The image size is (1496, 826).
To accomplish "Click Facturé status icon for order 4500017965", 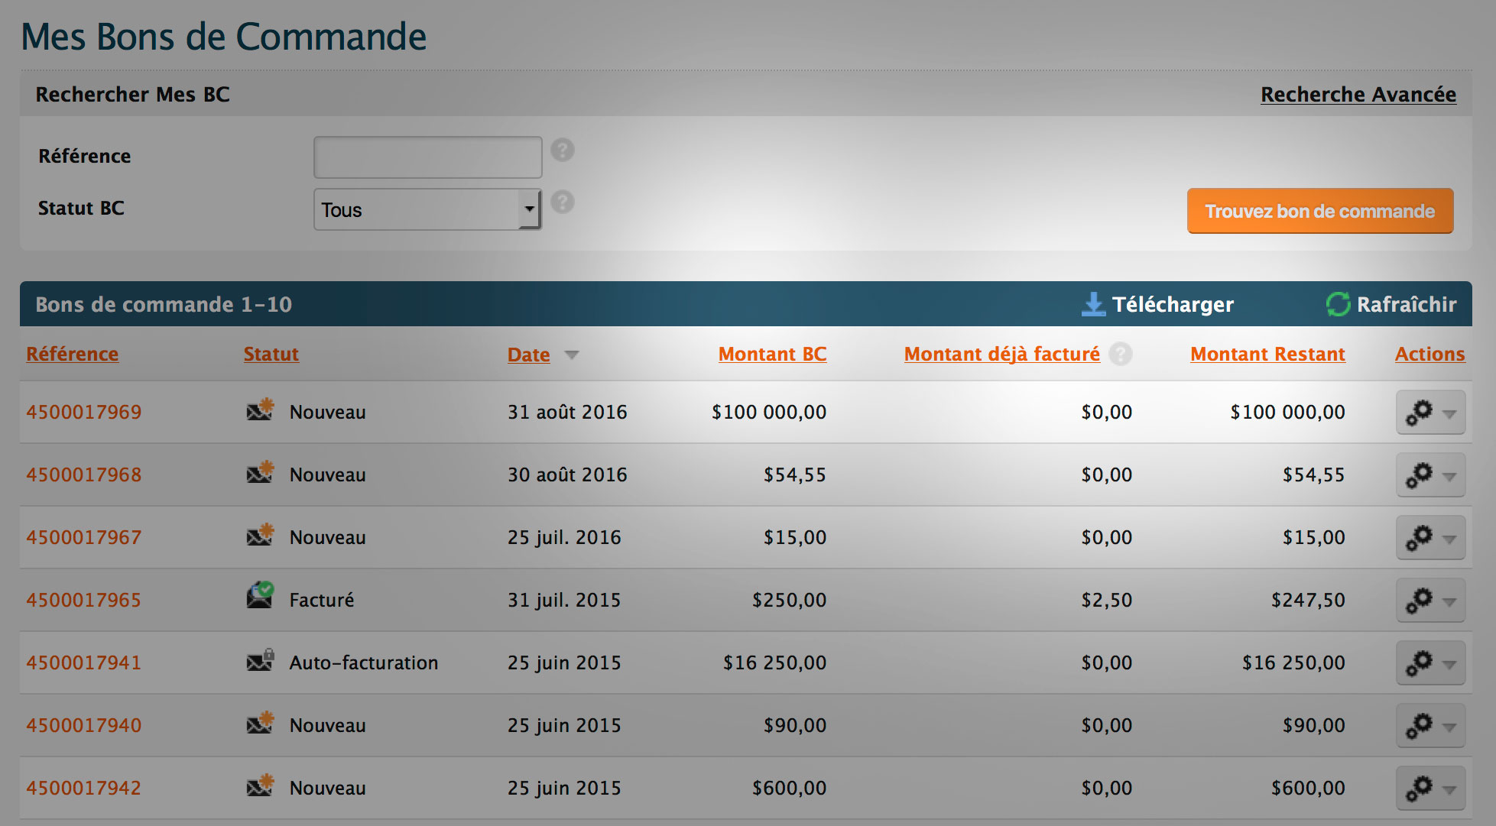I will tap(261, 595).
